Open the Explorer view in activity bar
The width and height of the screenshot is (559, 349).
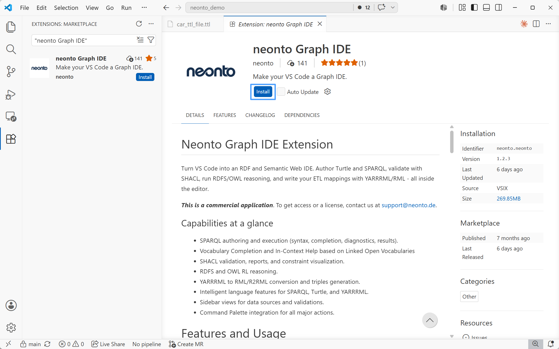point(11,27)
